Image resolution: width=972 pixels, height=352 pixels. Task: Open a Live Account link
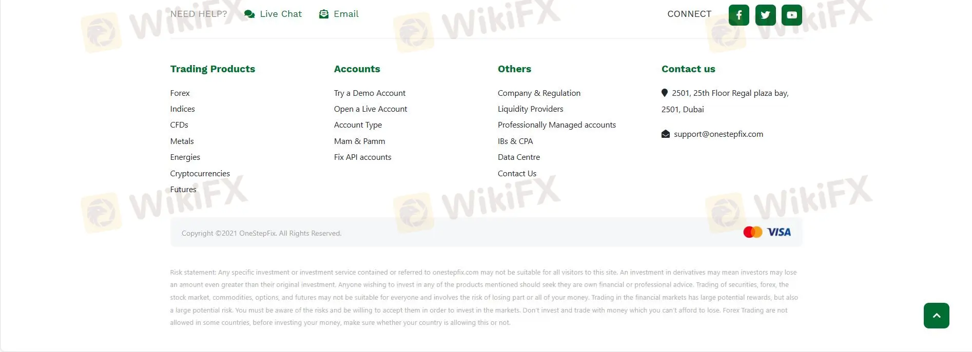pos(371,109)
